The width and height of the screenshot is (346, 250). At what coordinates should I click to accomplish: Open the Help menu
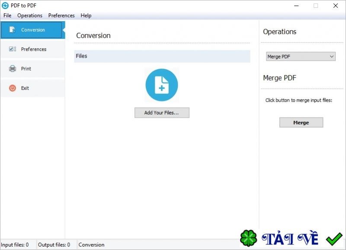[86, 16]
